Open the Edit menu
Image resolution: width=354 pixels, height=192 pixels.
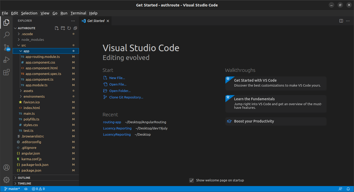(14, 13)
